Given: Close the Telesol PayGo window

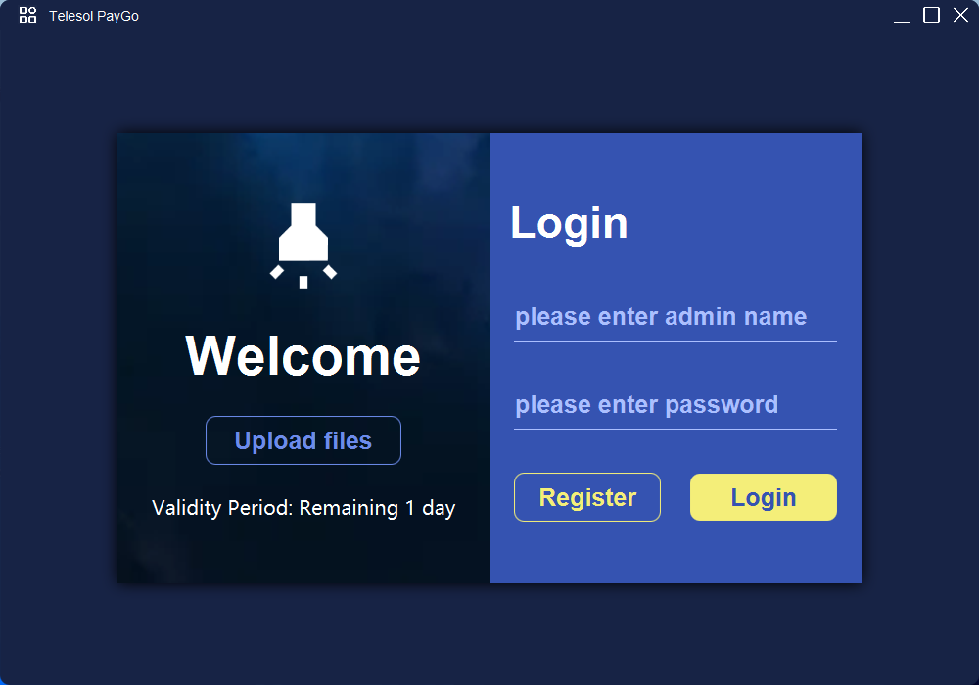Looking at the screenshot, I should tap(960, 15).
